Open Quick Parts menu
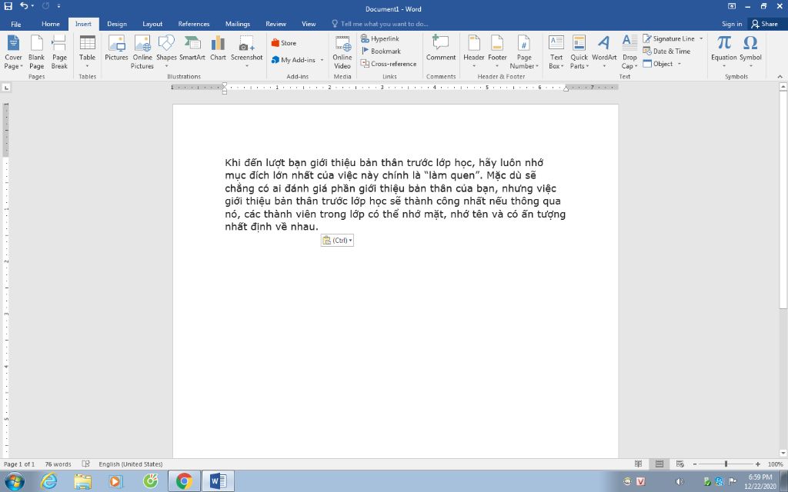Image resolution: width=788 pixels, height=492 pixels. click(579, 52)
